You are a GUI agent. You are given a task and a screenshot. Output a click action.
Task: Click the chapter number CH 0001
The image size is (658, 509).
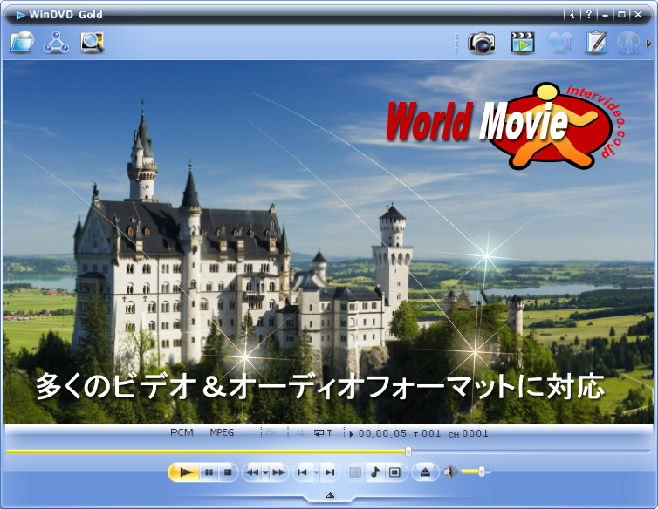(469, 433)
